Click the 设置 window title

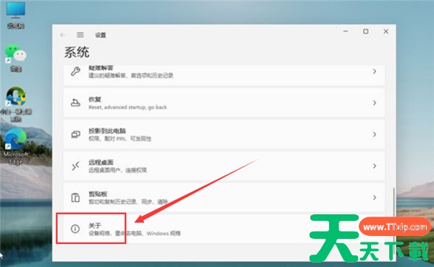[x=101, y=35]
